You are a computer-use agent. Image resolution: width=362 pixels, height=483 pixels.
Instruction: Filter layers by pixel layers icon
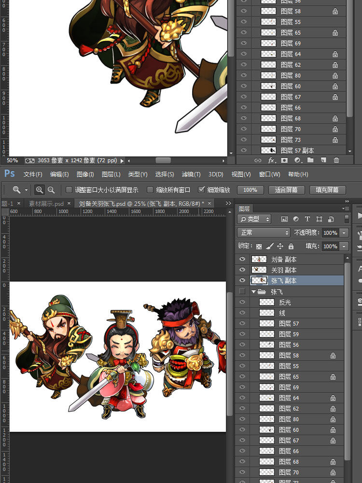coord(284,219)
